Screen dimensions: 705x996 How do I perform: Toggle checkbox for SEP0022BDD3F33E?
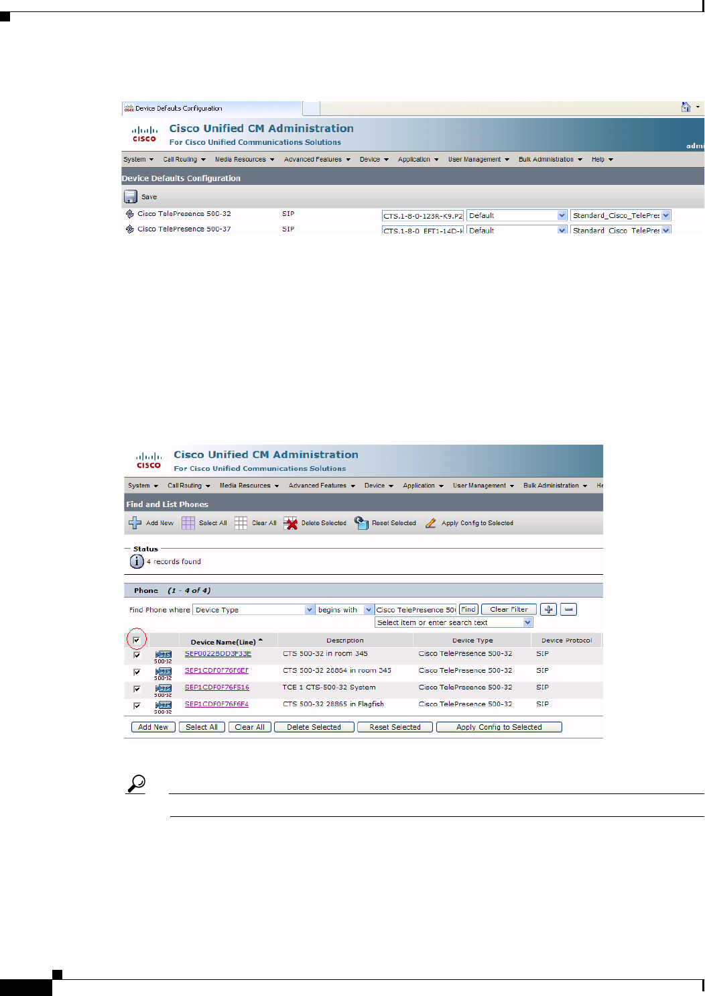click(137, 655)
